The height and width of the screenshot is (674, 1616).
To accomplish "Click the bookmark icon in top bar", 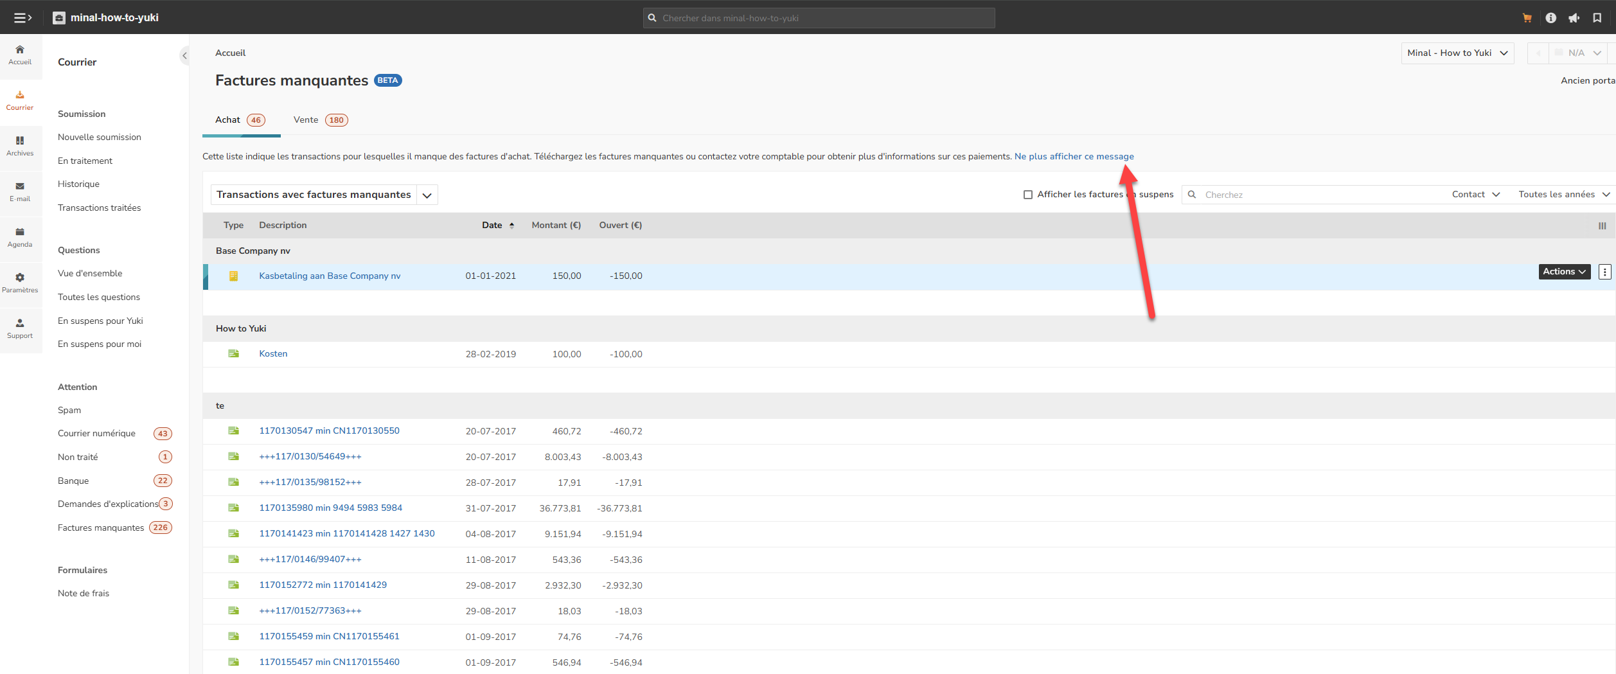I will (1597, 18).
